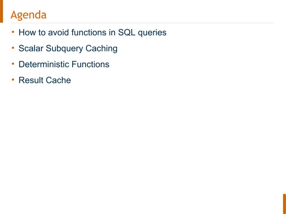Click the "Agenda" slide title
This screenshot has width=286, height=214.
(28, 15)
